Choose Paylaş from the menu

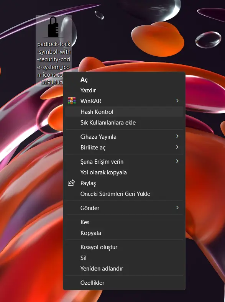click(124, 183)
